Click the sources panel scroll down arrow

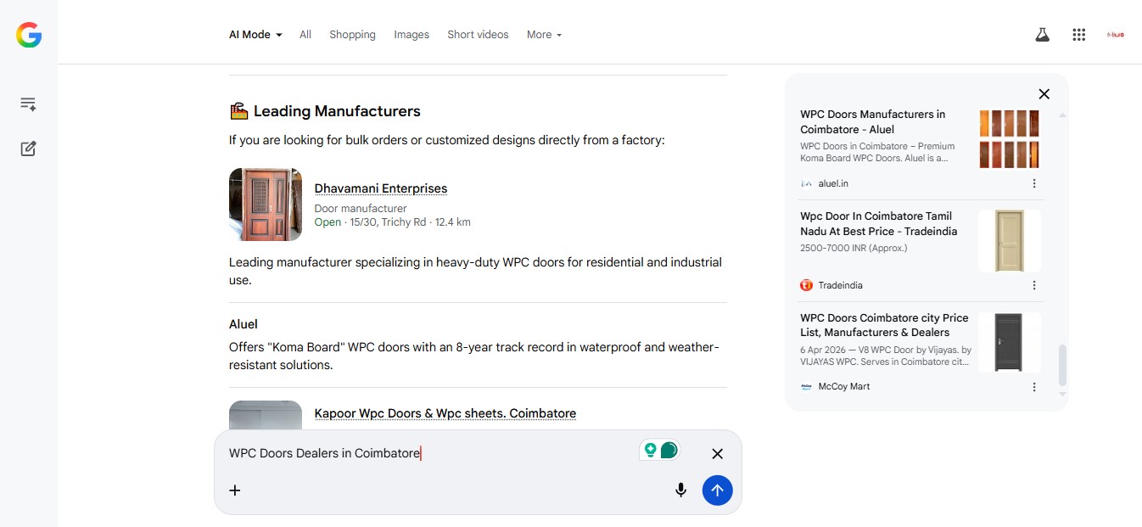coord(1062,394)
